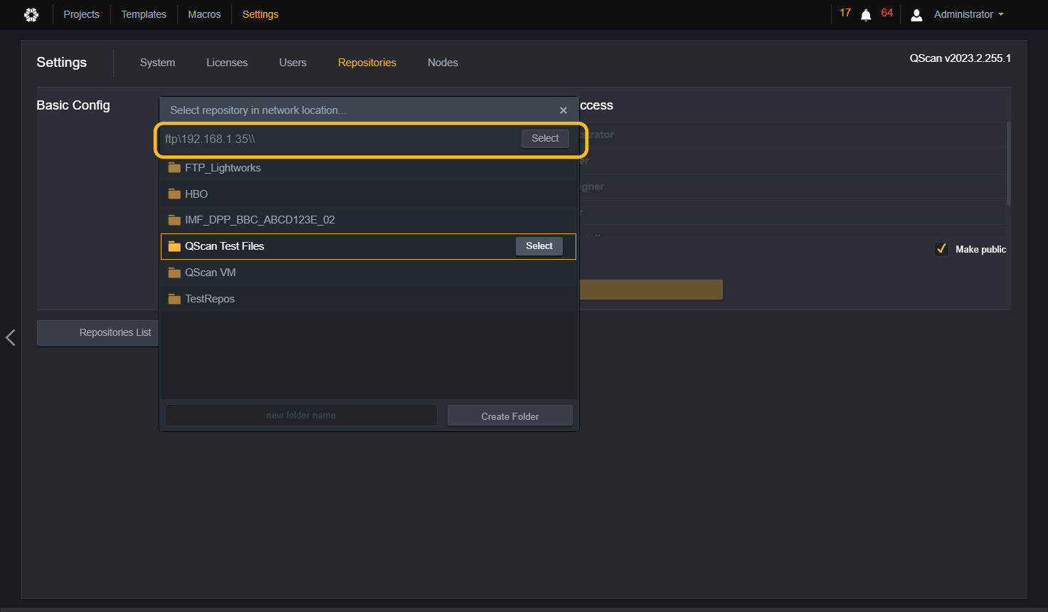Click the Create Folder button
Viewport: 1048px width, 612px height.
click(x=510, y=416)
